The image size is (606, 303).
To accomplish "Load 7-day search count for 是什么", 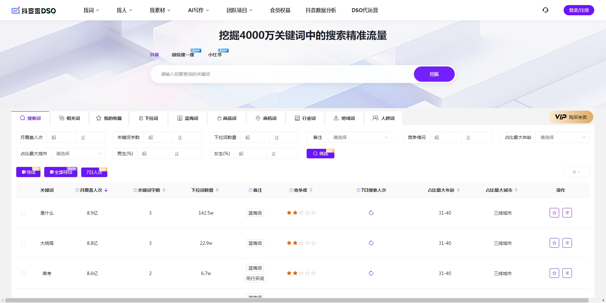I will (371, 213).
